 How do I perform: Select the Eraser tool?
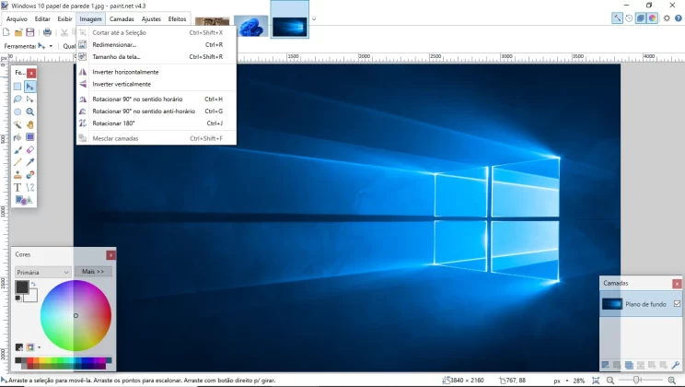(x=30, y=150)
